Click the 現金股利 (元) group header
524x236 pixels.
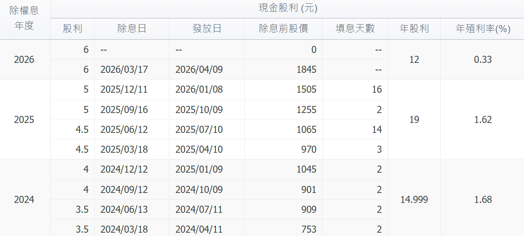pyautogui.click(x=288, y=8)
